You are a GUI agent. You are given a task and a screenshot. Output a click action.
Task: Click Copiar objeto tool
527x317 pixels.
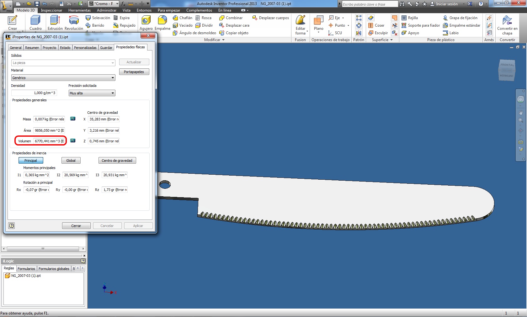pos(234,33)
